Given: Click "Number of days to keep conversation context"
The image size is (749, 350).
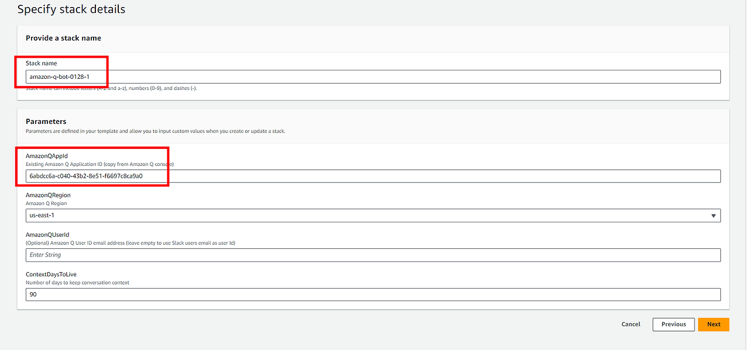Looking at the screenshot, I should [x=77, y=283].
